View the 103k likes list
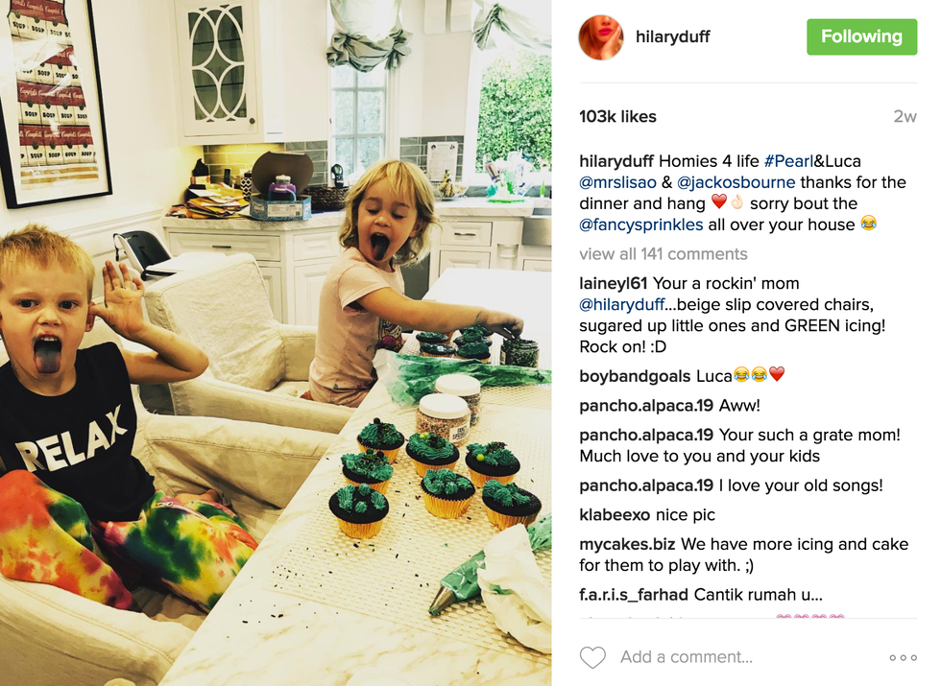Image resolution: width=941 pixels, height=686 pixels. [617, 117]
